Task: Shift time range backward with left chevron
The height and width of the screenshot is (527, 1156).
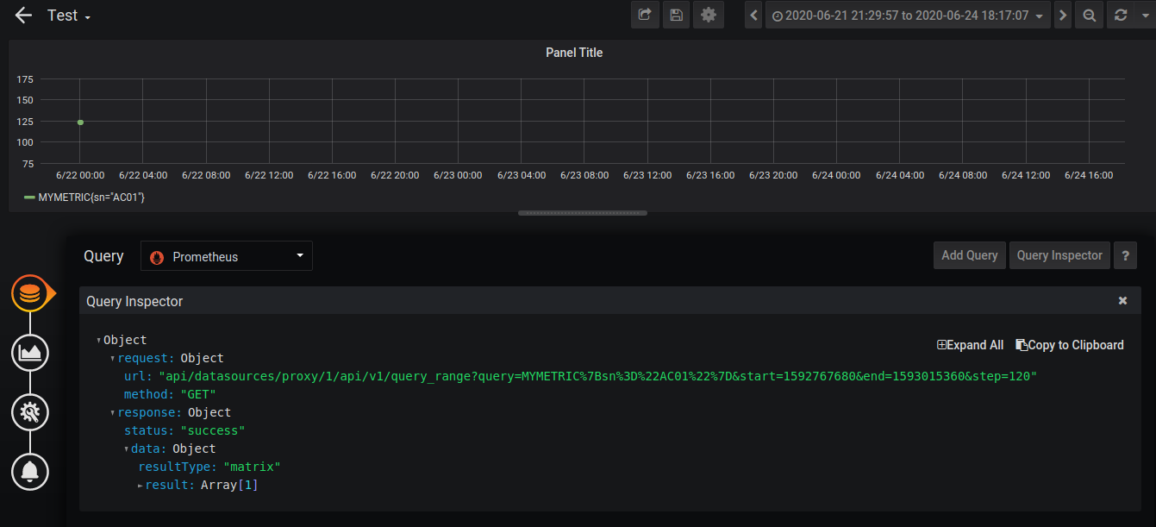Action: coord(754,16)
